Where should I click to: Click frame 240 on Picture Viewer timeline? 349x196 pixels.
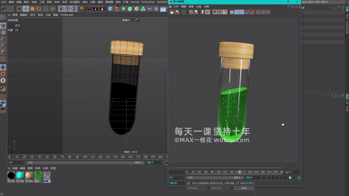(263, 172)
